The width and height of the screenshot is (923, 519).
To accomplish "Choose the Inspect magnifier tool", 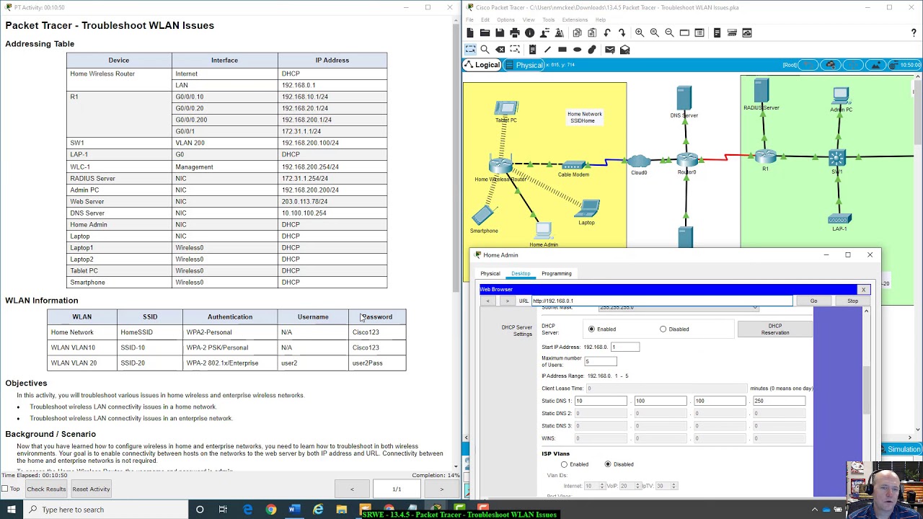I will click(x=485, y=49).
